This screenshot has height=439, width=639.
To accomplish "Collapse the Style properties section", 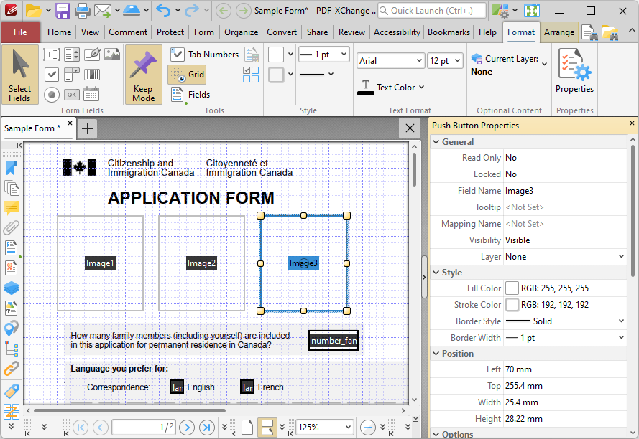I will coord(436,273).
